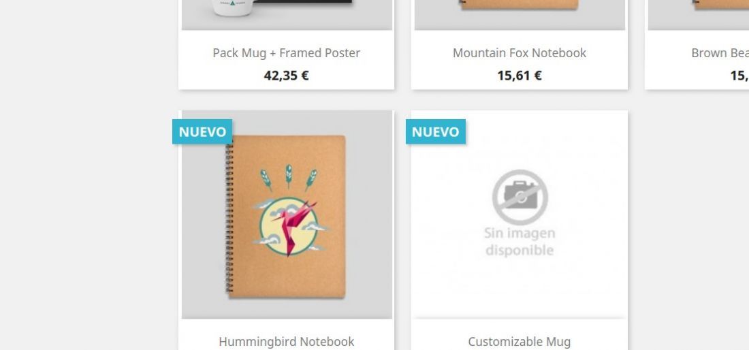Click the 15,61 € price under Mountain Fox Notebook
749x350 pixels.
point(520,76)
